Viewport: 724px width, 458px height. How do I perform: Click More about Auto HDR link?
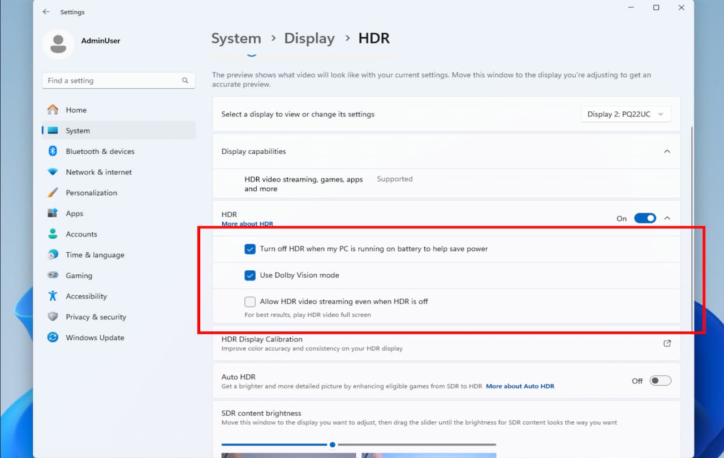[520, 386]
